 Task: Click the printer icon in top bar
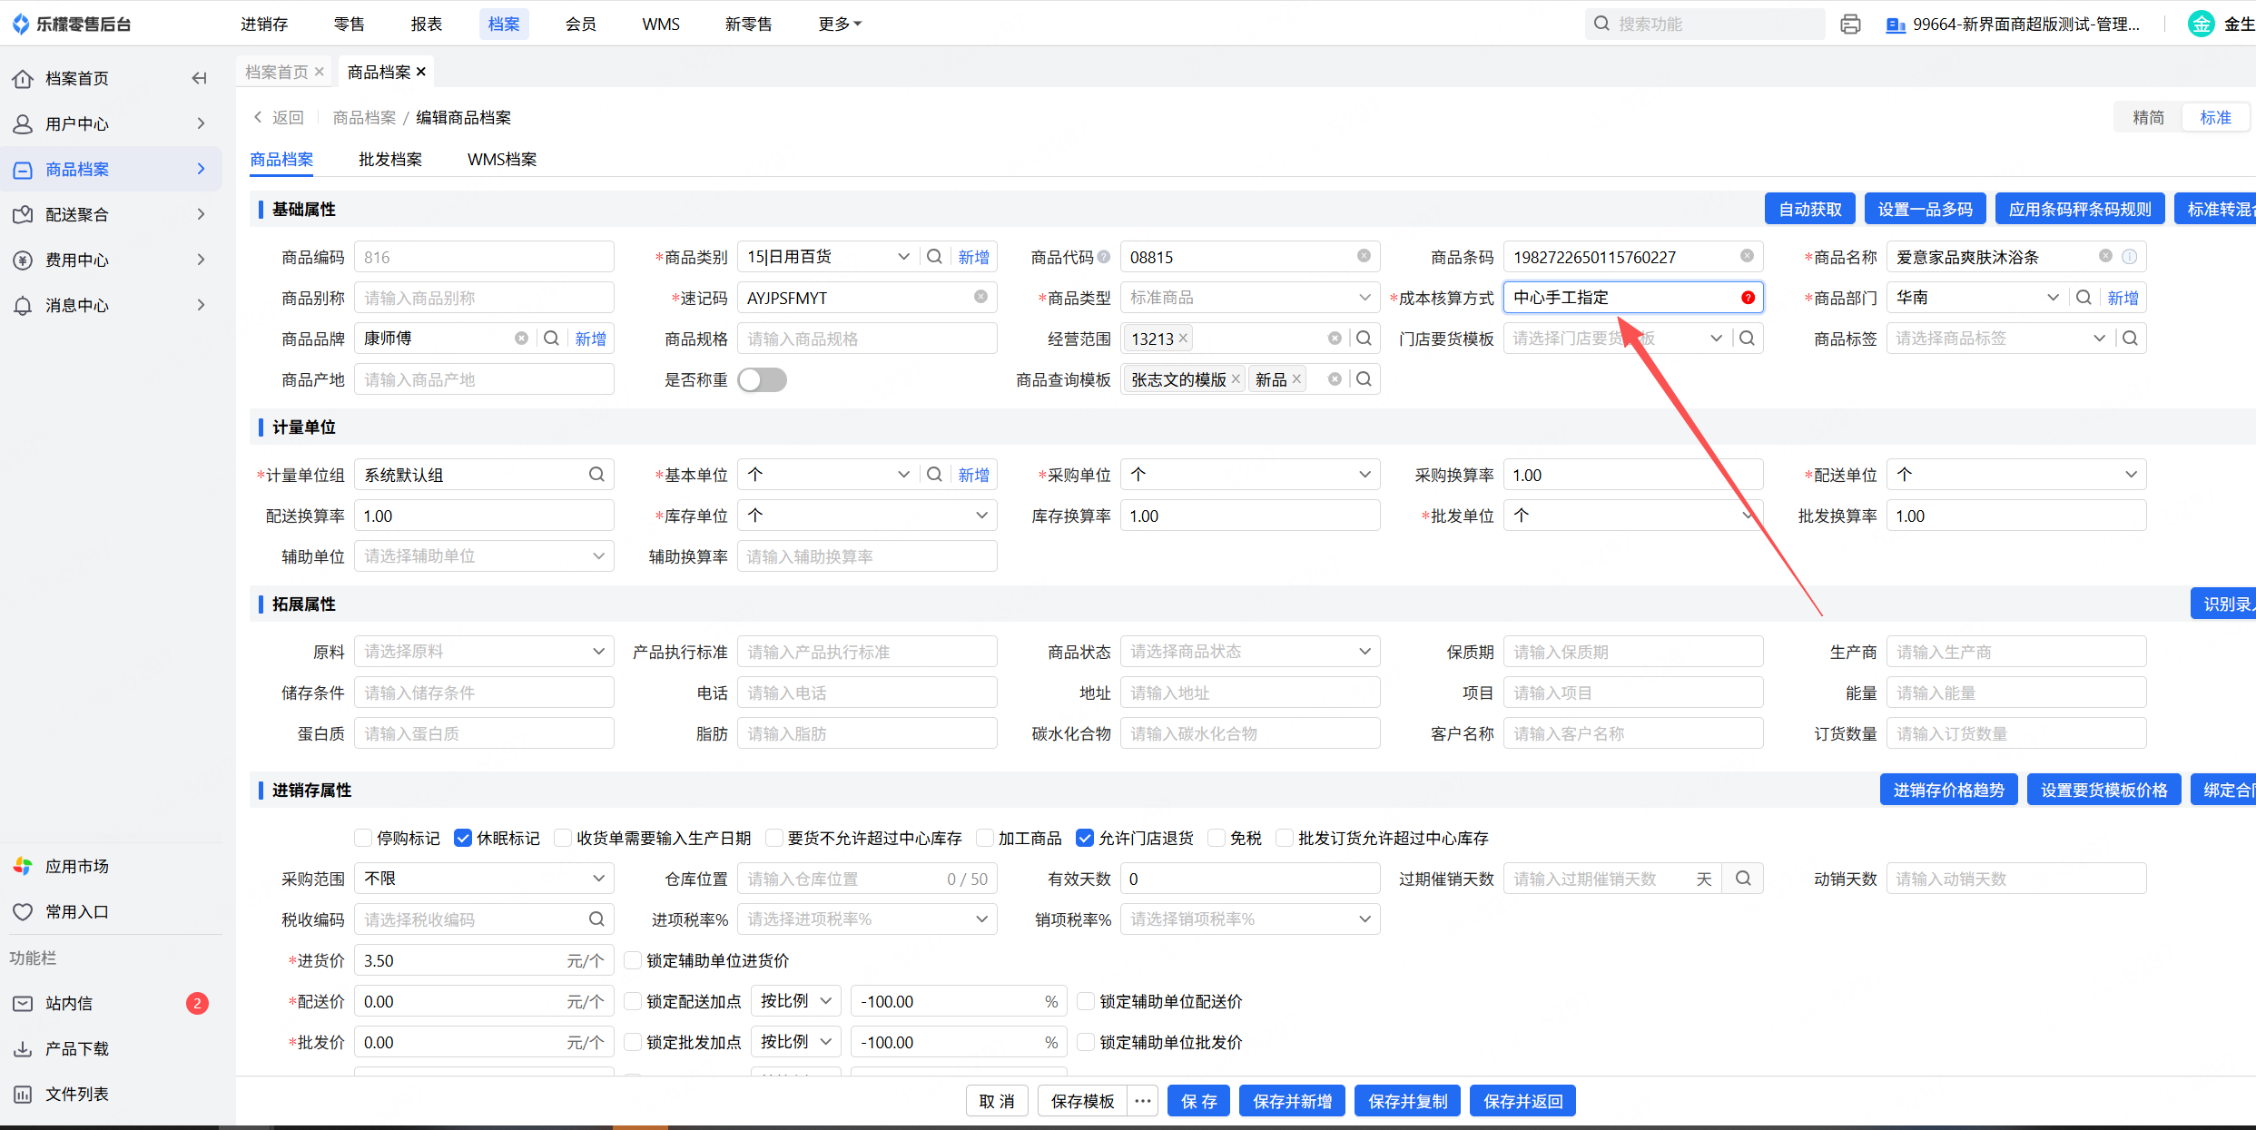click(1850, 25)
